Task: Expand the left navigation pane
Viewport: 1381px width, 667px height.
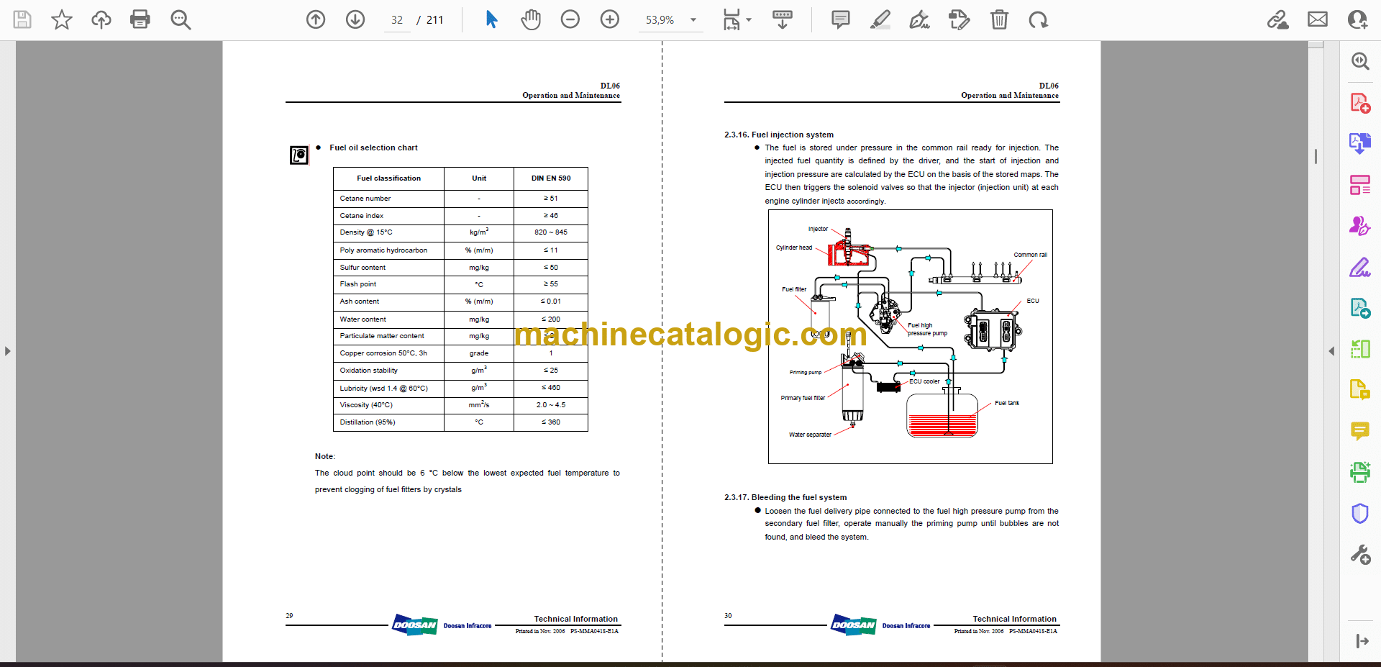Action: click(7, 351)
